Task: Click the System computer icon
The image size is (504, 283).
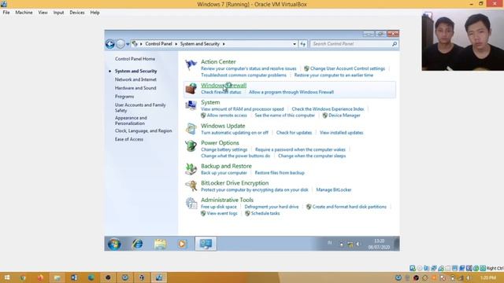Action: click(x=191, y=105)
